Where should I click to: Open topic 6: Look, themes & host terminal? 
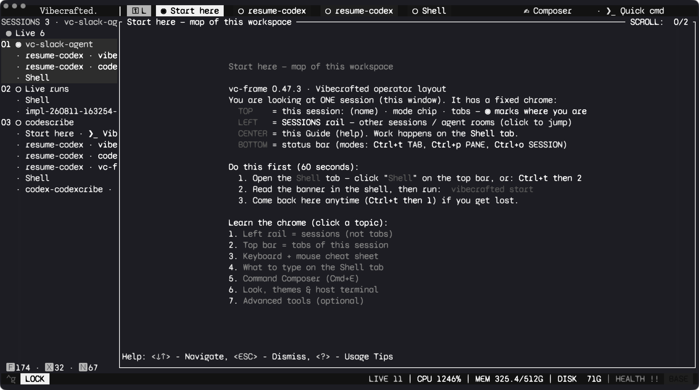pyautogui.click(x=310, y=290)
